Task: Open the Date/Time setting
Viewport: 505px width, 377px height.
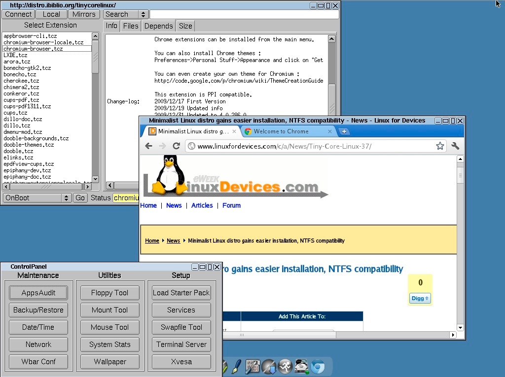Action: pyautogui.click(x=38, y=327)
